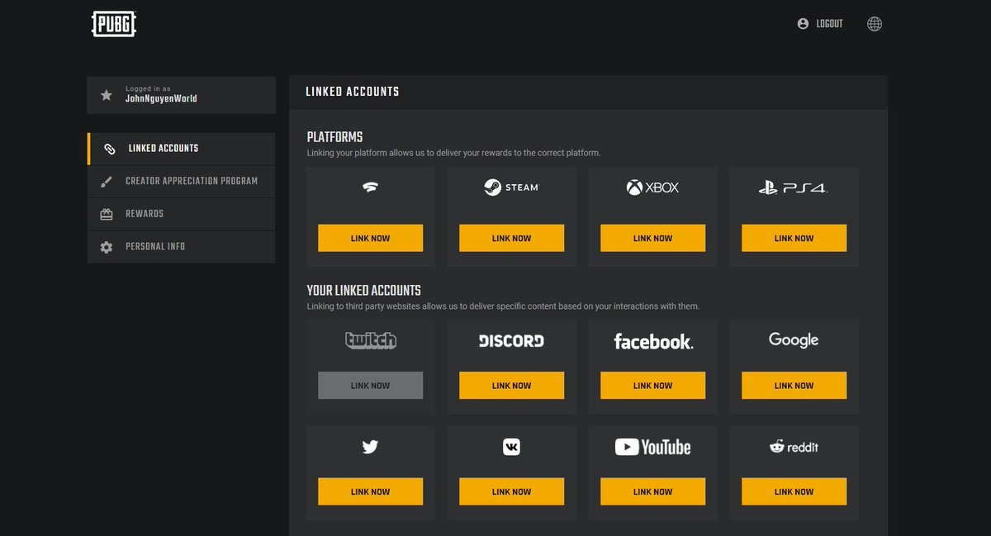This screenshot has width=991, height=536.
Task: Click the gift box Rewards icon
Action: coord(107,214)
